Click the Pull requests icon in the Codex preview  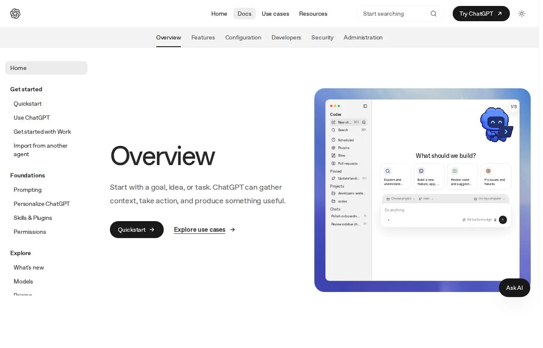coord(333,163)
